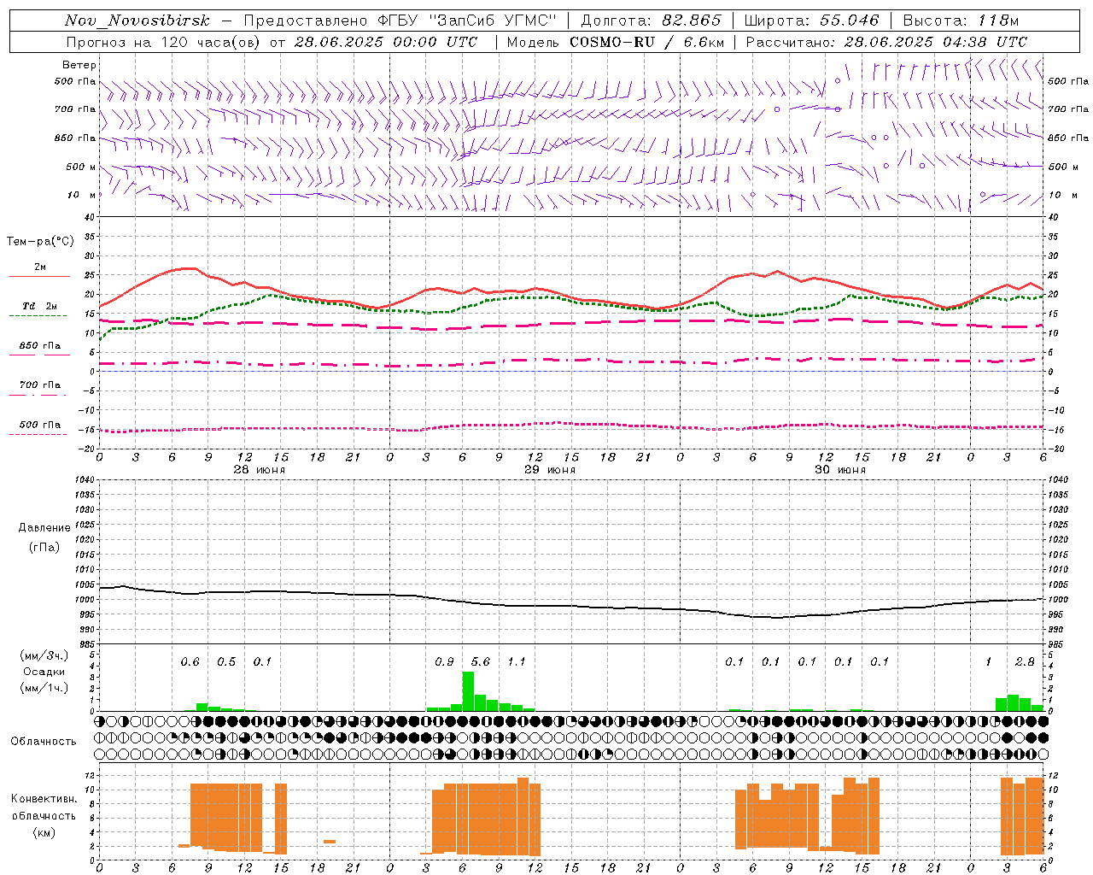The image size is (1093, 875).
Task: Click the Ветер panel label
Action: click(79, 65)
